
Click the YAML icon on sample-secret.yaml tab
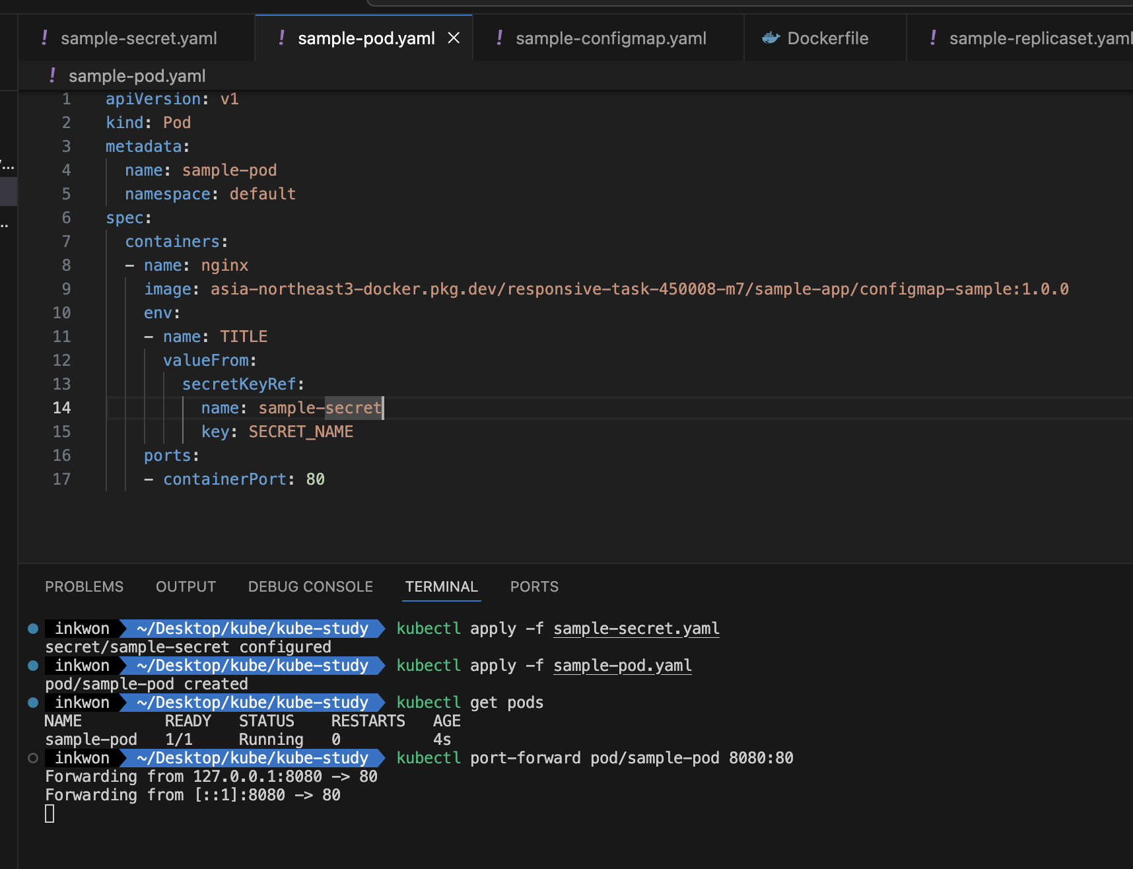44,38
